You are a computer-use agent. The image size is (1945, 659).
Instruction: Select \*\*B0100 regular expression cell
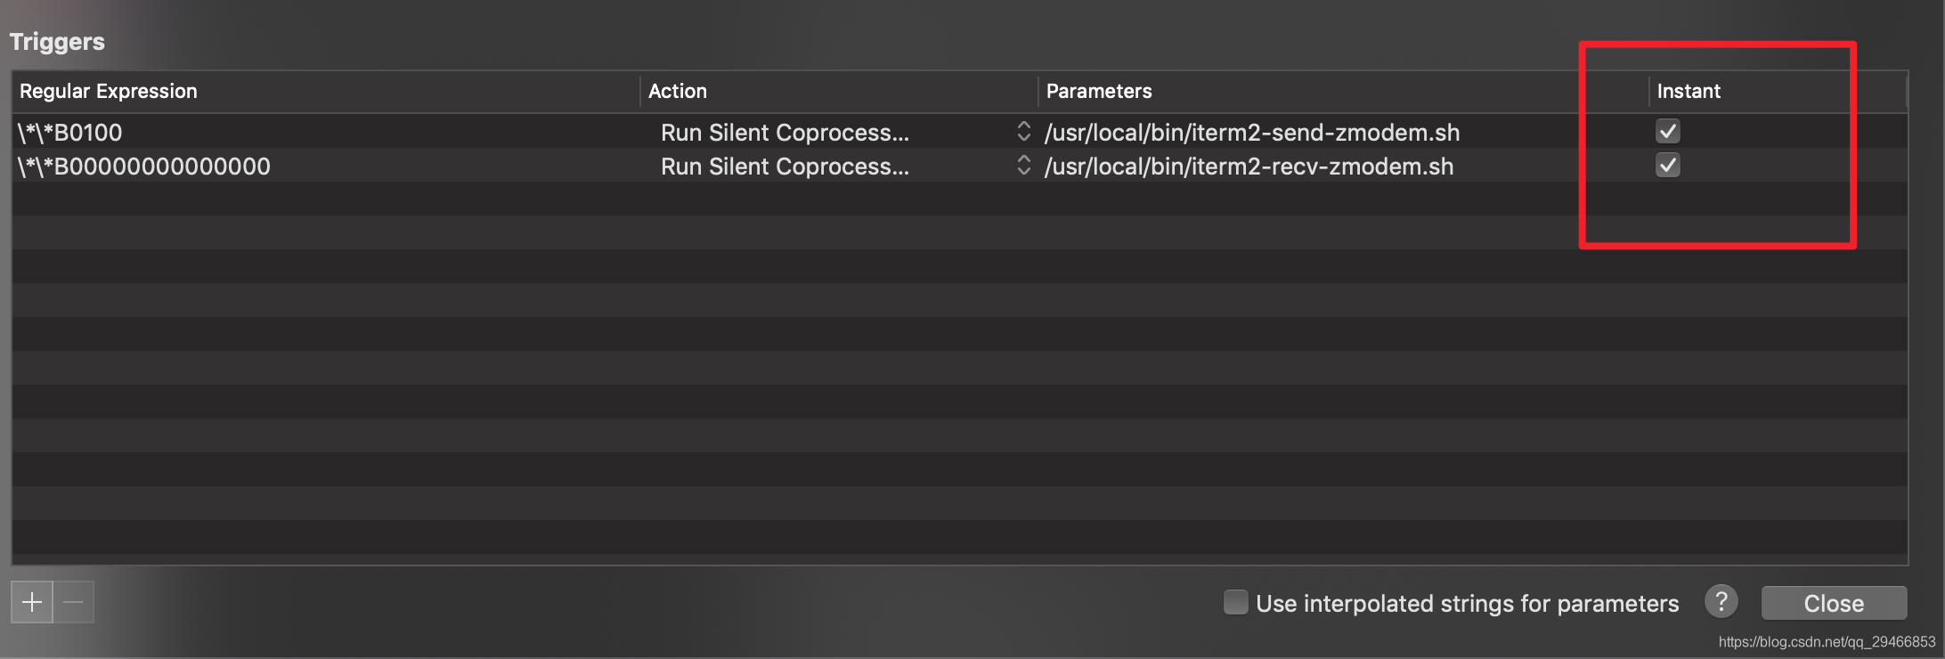click(x=326, y=132)
